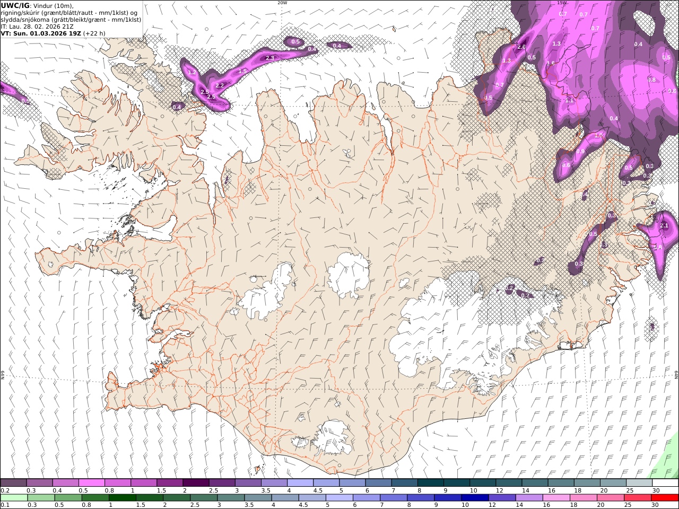The height and width of the screenshot is (509, 679).
Task: Click the '12' label on the rain scale
Action: pyautogui.click(x=493, y=505)
